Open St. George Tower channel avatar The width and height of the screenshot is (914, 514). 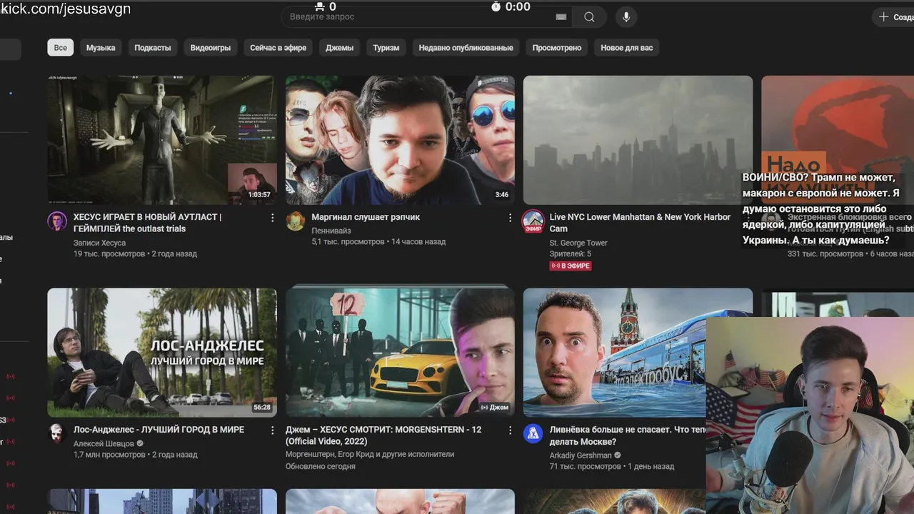coord(533,221)
